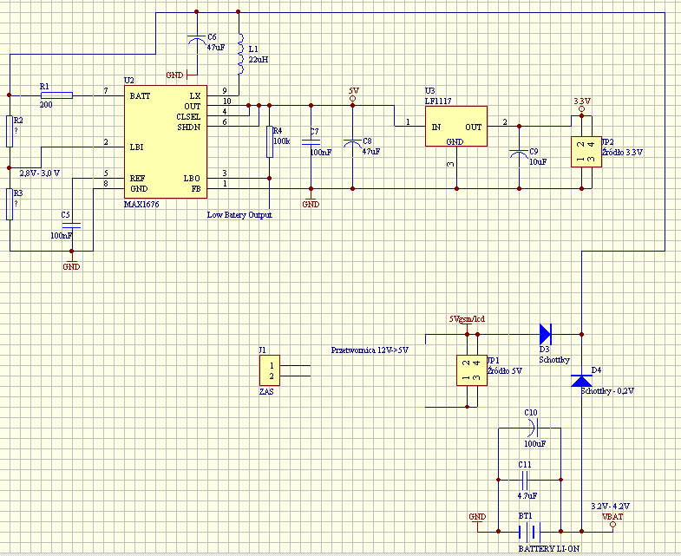Screen dimensions: 681x556
Task: Click the SHDN pin label on U2
Action: coord(189,128)
